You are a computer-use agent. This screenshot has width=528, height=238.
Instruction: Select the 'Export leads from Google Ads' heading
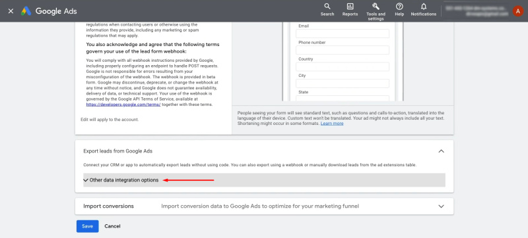pyautogui.click(x=118, y=151)
